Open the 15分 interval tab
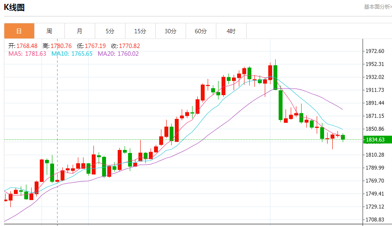 (140, 31)
